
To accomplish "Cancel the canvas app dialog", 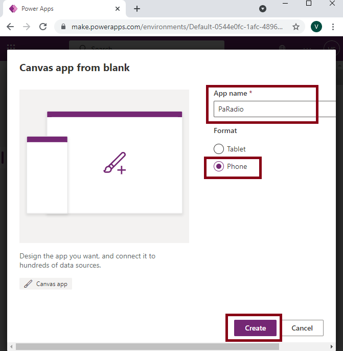I will (x=302, y=328).
